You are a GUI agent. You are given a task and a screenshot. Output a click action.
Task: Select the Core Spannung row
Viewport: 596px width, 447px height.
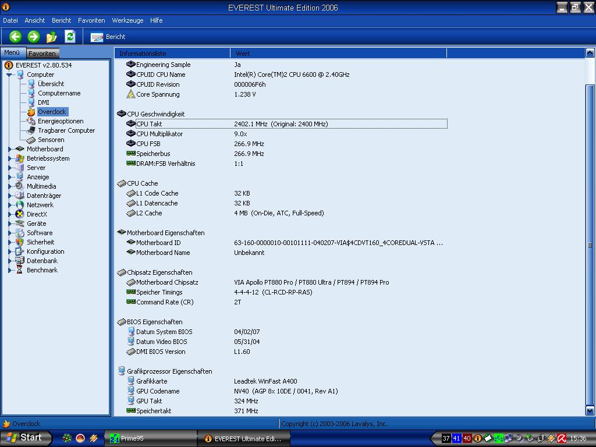(286, 94)
